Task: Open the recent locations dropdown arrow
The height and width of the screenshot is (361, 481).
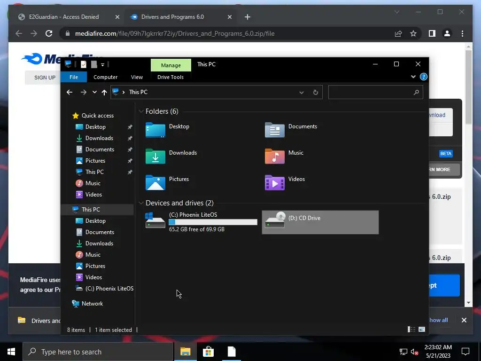Action: click(94, 92)
